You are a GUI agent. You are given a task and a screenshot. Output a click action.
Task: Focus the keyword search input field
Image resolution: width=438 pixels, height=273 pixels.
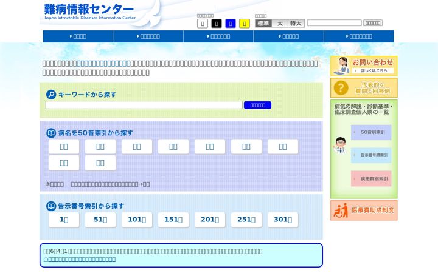144,105
